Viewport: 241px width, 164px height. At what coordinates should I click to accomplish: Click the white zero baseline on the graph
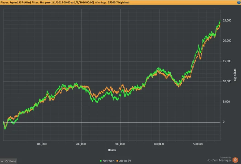103,122
